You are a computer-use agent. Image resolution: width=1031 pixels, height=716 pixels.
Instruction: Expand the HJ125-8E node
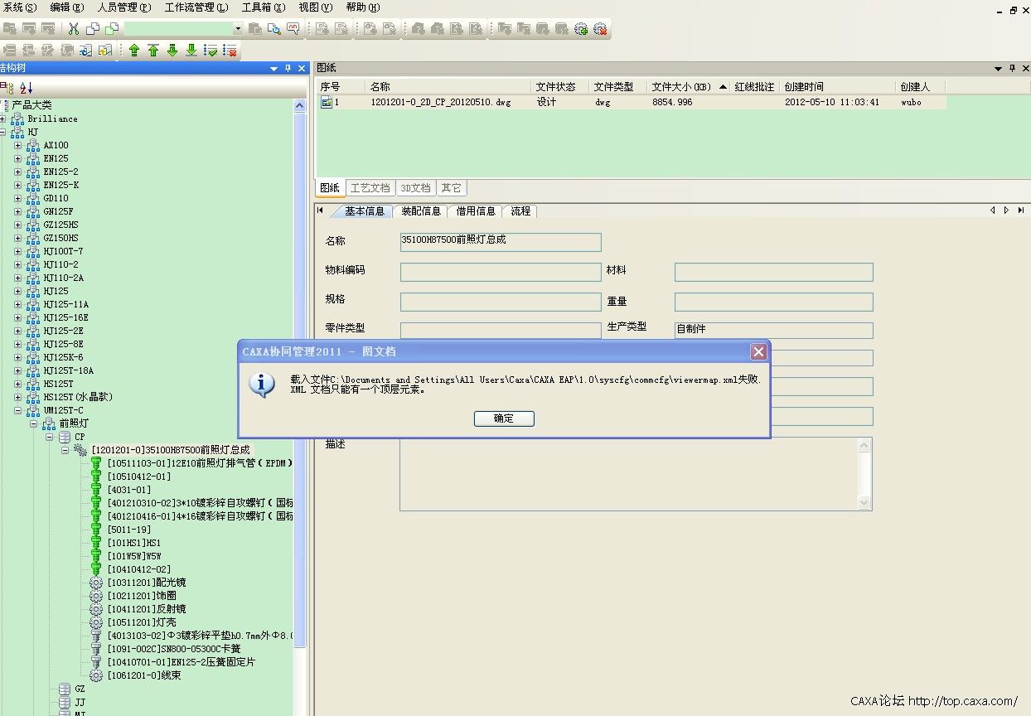point(18,344)
